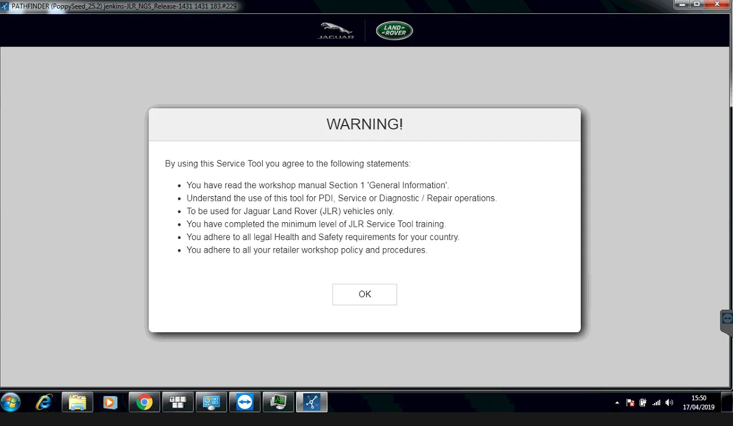
Task: Click the 'WARNING!' dialog heading
Action: pos(365,124)
